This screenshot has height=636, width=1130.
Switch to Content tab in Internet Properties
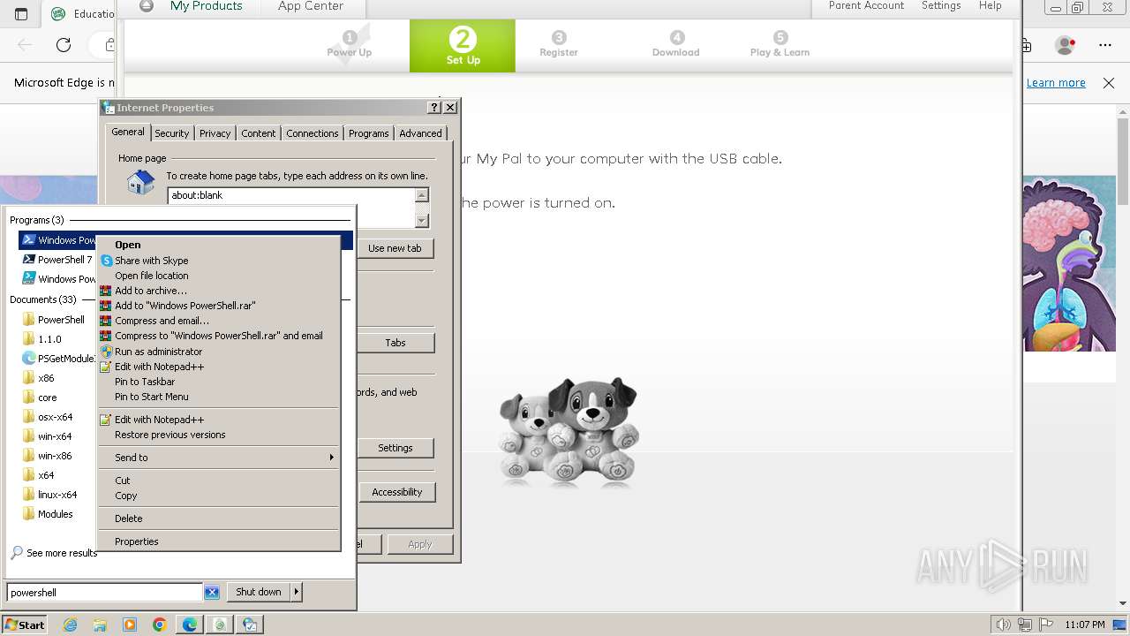pyautogui.click(x=258, y=133)
